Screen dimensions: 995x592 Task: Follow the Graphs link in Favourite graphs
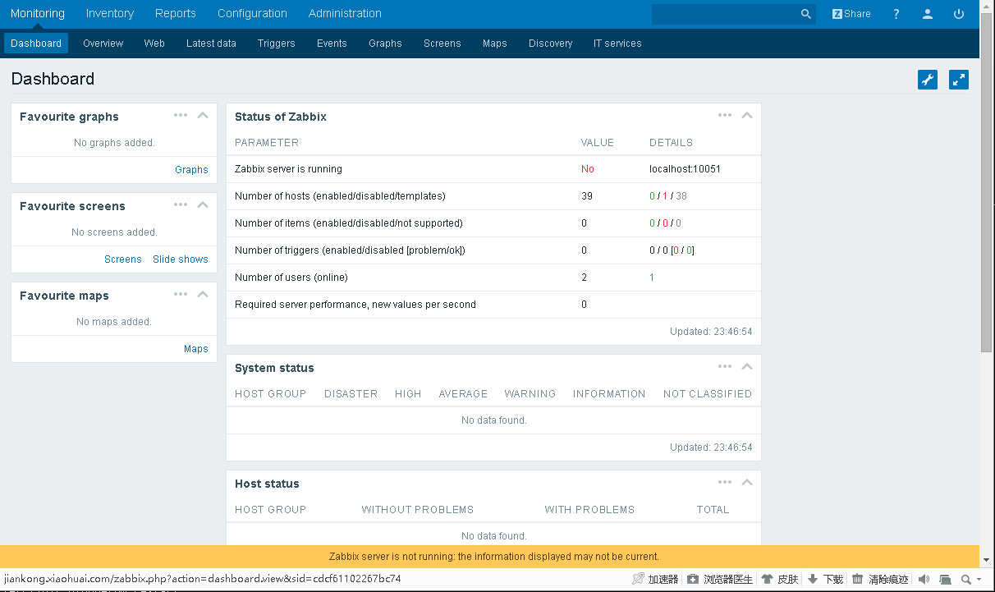pos(191,170)
